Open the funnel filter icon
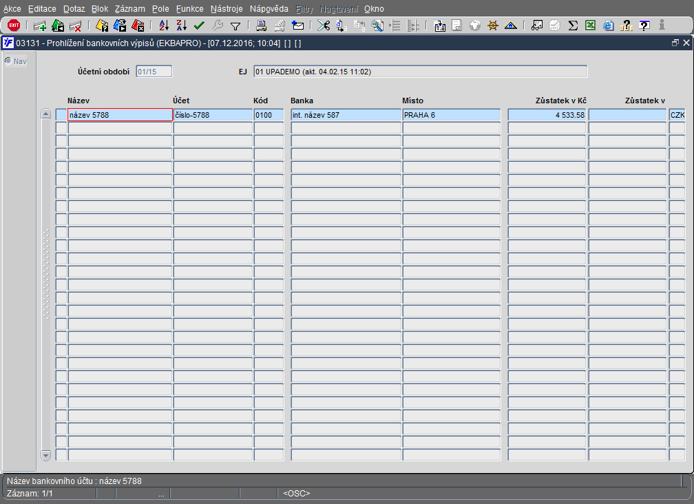The width and height of the screenshot is (694, 504). coord(235,26)
